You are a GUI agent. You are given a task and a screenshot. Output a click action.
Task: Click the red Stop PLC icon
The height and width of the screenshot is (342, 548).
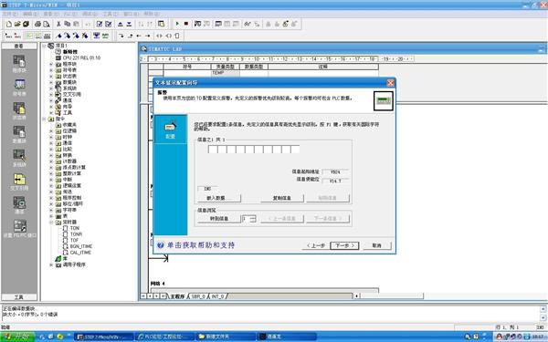[186, 24]
